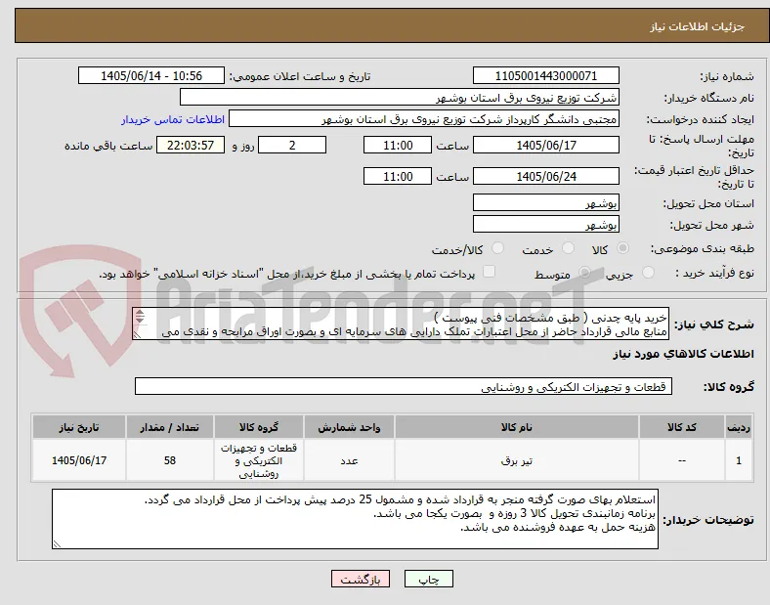
Task: Click the price validity date 1405/06/24 field
Action: 545,176
